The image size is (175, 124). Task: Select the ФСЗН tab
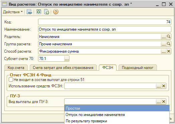[x=108, y=67]
